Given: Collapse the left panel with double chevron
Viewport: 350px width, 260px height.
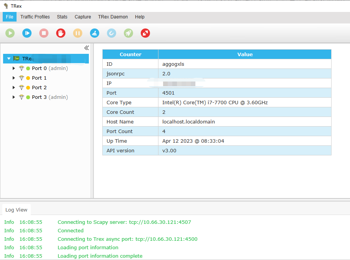Looking at the screenshot, I should point(87,48).
